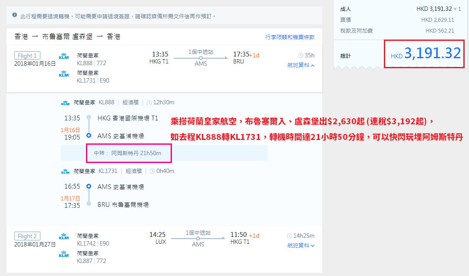
Task: Click the 1月16日 arrival date label
Action: [70, 130]
